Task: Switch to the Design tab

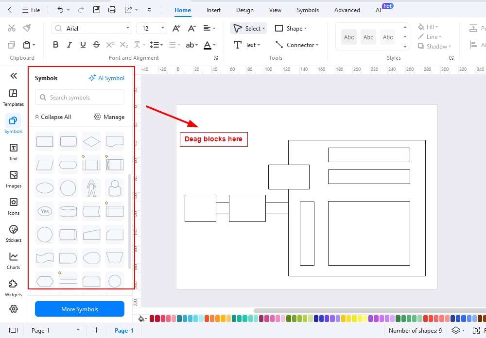Action: click(x=245, y=10)
